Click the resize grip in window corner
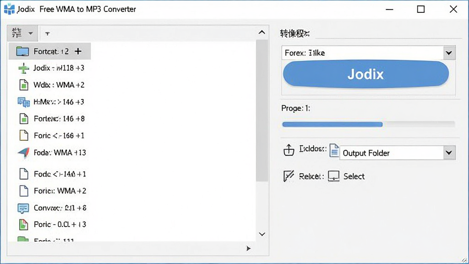The height and width of the screenshot is (264, 469). pyautogui.click(x=464, y=260)
